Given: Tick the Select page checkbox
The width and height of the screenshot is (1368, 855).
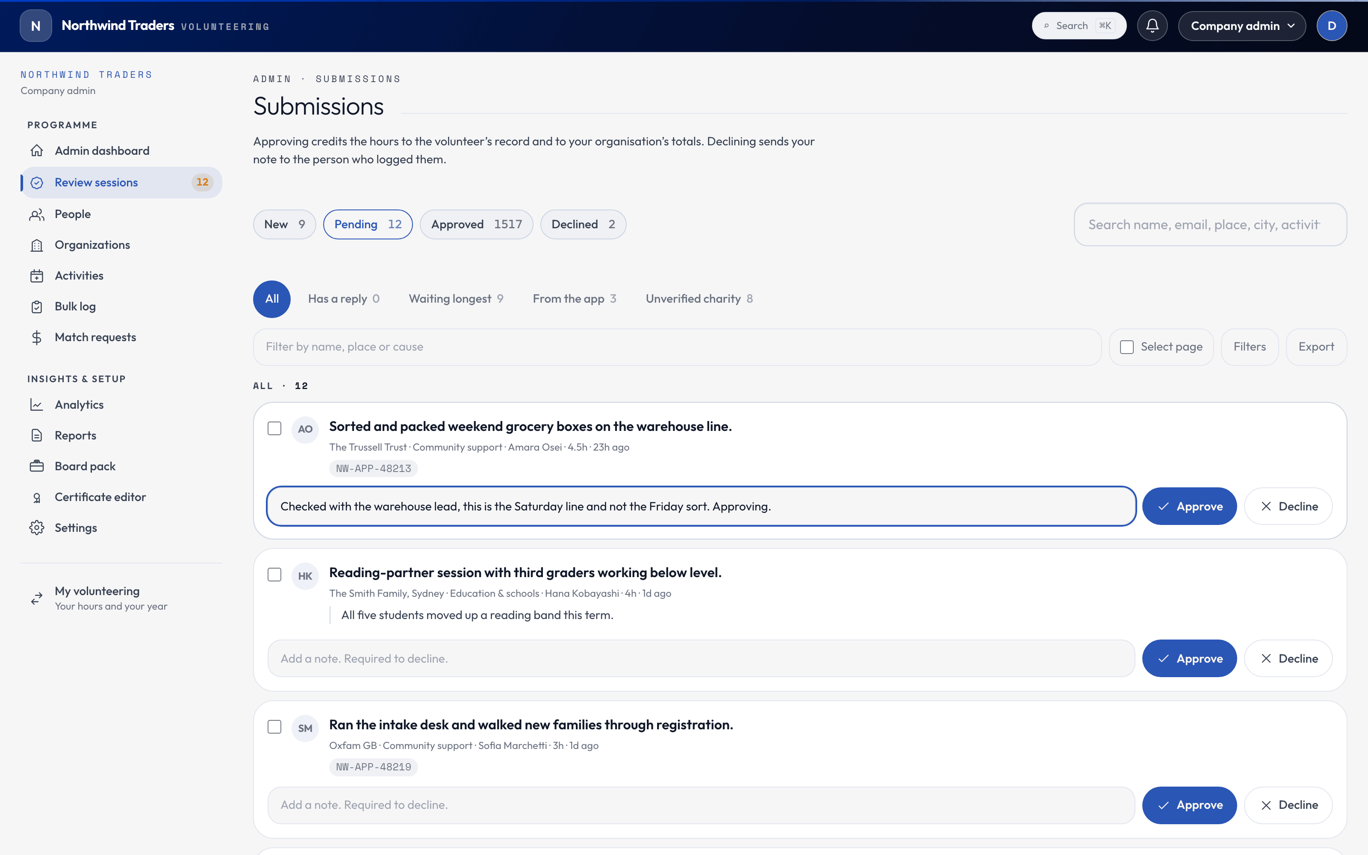Looking at the screenshot, I should point(1126,347).
